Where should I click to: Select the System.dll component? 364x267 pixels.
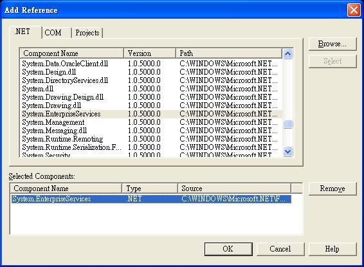(x=151, y=89)
